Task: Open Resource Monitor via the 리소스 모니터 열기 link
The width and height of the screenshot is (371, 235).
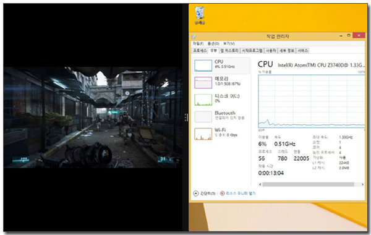Action: point(241,194)
